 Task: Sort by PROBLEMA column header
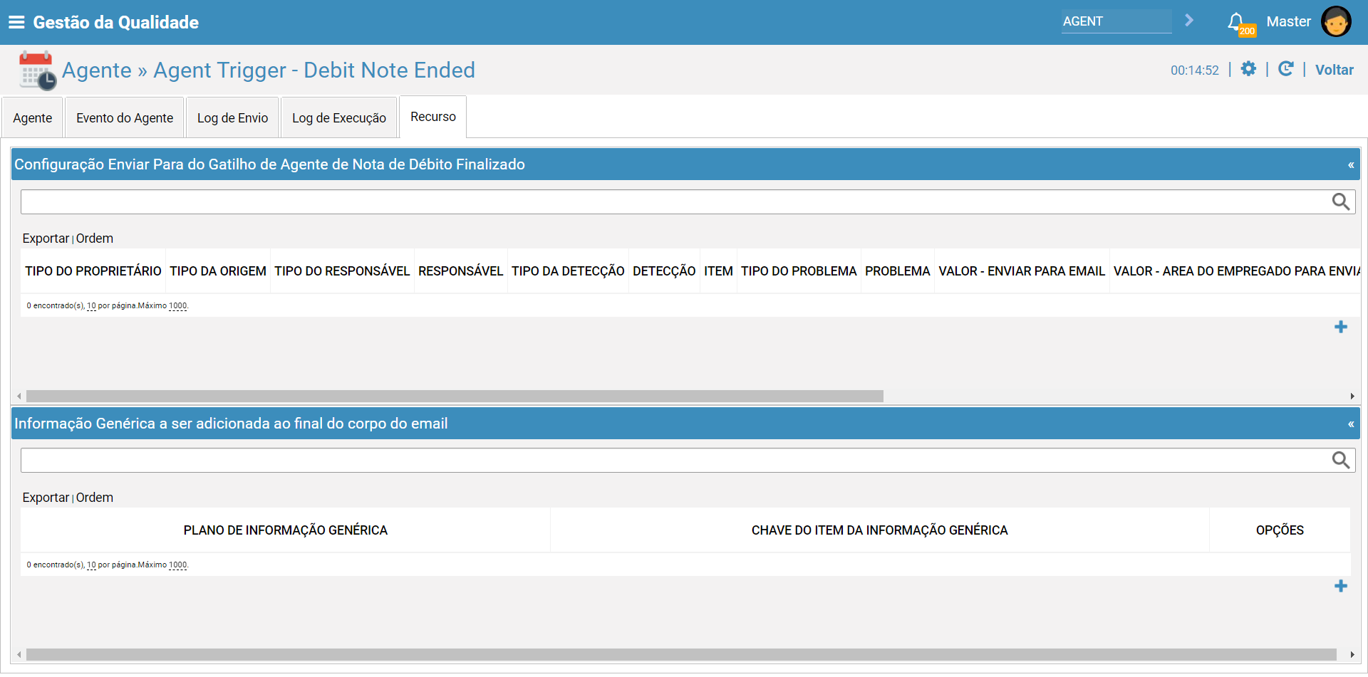pos(898,271)
